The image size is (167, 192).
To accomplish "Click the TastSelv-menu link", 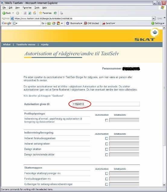I will coord(26,45).
